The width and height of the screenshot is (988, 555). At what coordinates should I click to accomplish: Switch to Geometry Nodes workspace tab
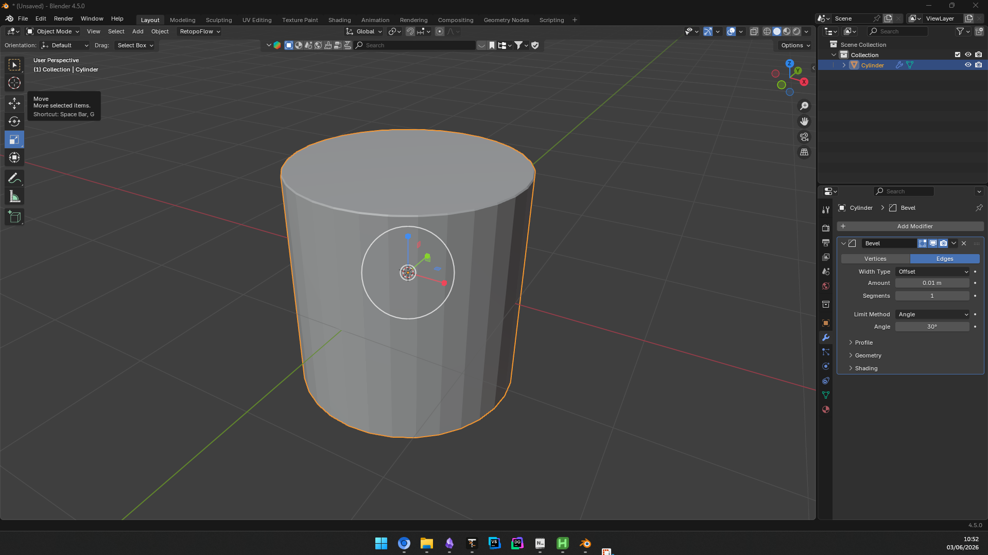pyautogui.click(x=506, y=20)
